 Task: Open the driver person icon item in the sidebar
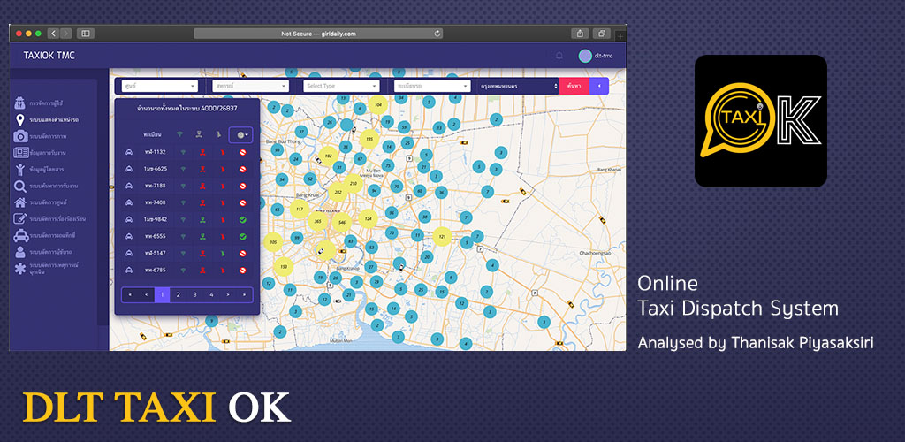20,252
